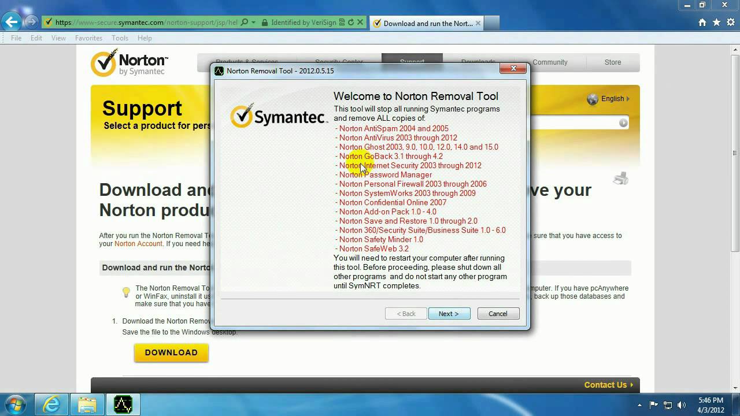Click the support search go button
The image size is (740, 416).
(x=623, y=122)
